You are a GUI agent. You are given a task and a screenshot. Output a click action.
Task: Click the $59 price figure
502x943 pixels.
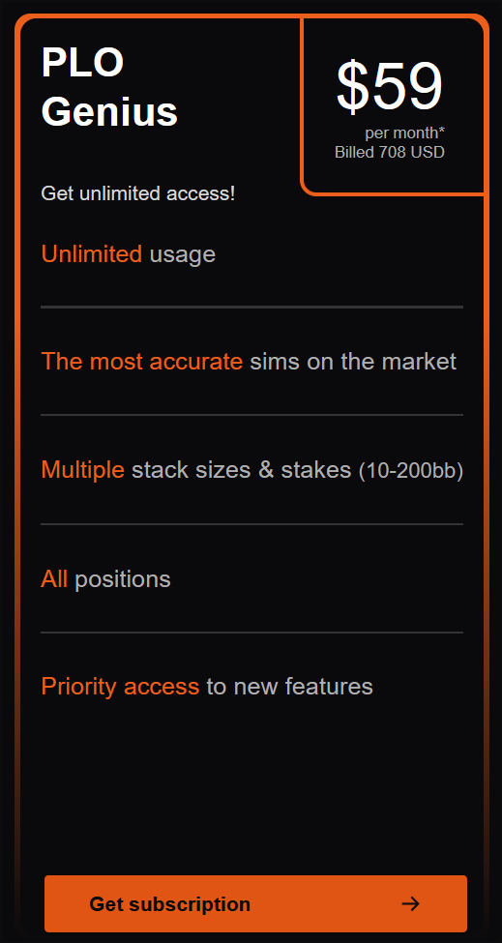[390, 87]
